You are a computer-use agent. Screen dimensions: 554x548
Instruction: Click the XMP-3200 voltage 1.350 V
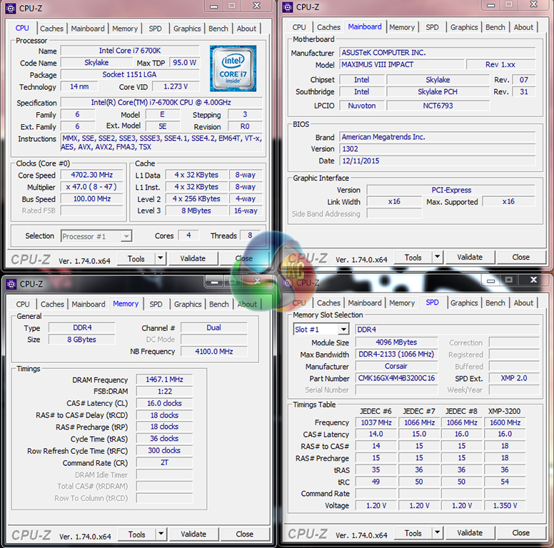click(x=505, y=506)
